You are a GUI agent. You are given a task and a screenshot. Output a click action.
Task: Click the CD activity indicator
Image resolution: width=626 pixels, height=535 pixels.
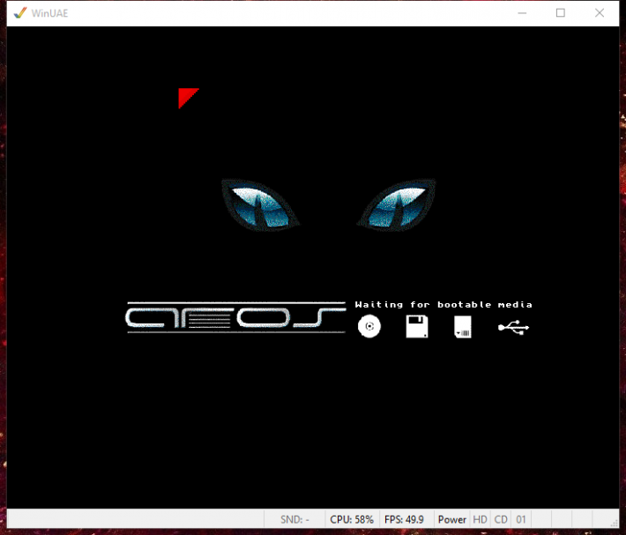pyautogui.click(x=501, y=519)
